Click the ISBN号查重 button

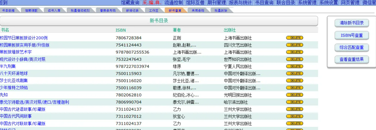tap(352, 35)
